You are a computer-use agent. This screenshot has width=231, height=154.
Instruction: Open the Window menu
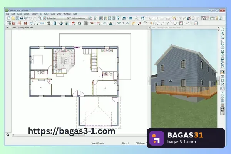(67, 14)
